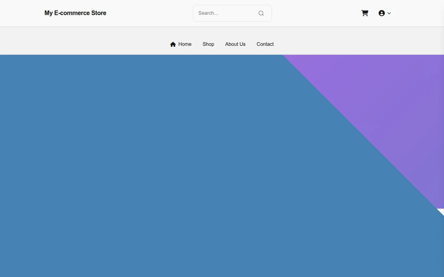The image size is (444, 277).
Task: Expand the account menu chevron
Action: tap(389, 13)
